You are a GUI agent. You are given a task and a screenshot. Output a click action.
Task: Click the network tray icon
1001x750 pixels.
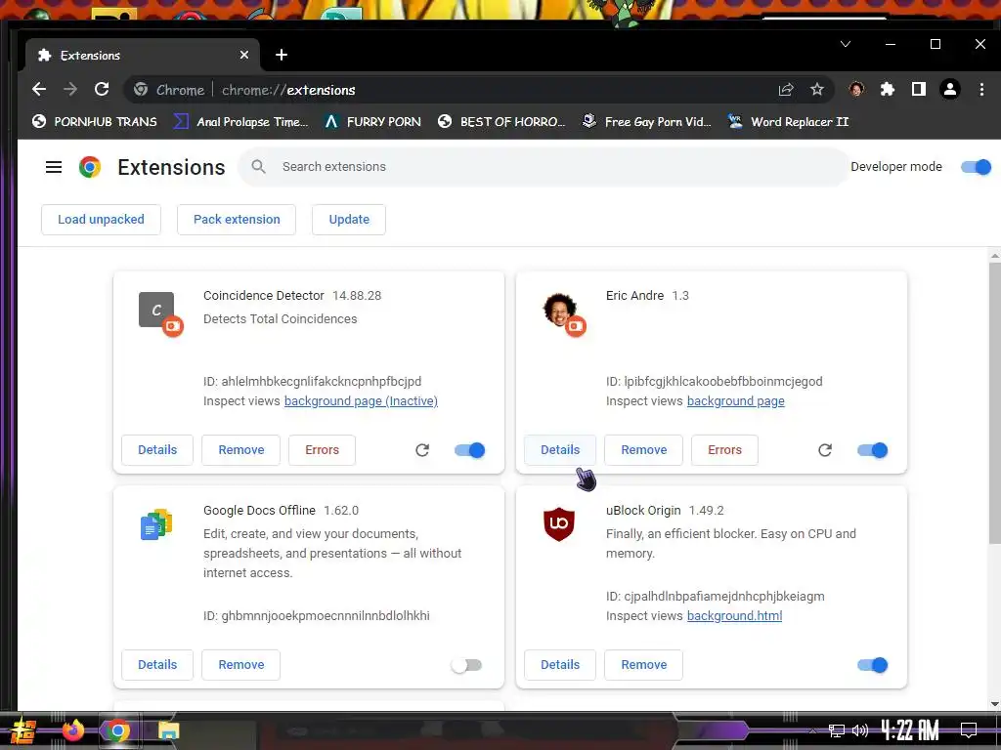[837, 730]
